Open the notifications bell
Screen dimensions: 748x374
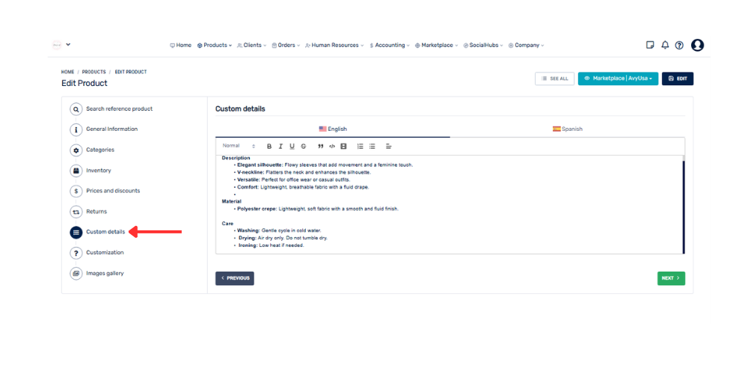665,45
